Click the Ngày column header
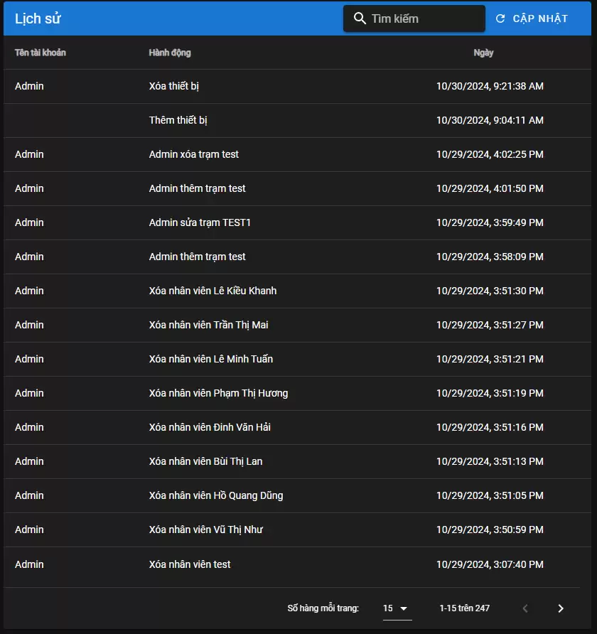597x634 pixels. coord(483,53)
